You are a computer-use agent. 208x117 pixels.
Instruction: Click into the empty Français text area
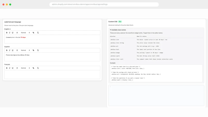click(52, 75)
